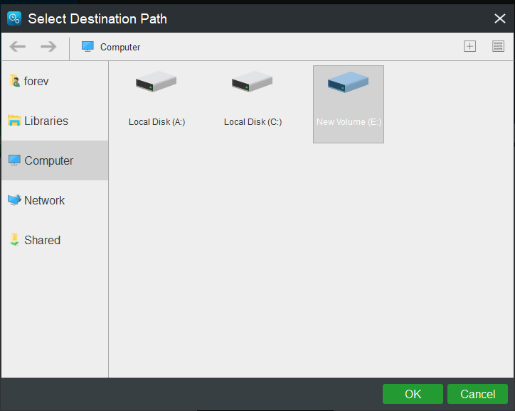Click the monitor icon in the path bar
Screen dimensions: 515x411
coord(87,47)
